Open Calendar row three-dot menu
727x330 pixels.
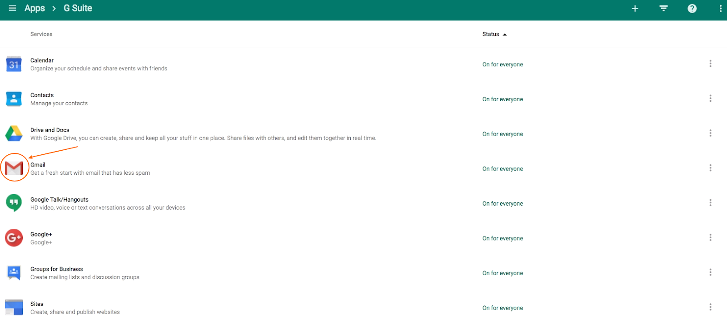pyautogui.click(x=710, y=64)
